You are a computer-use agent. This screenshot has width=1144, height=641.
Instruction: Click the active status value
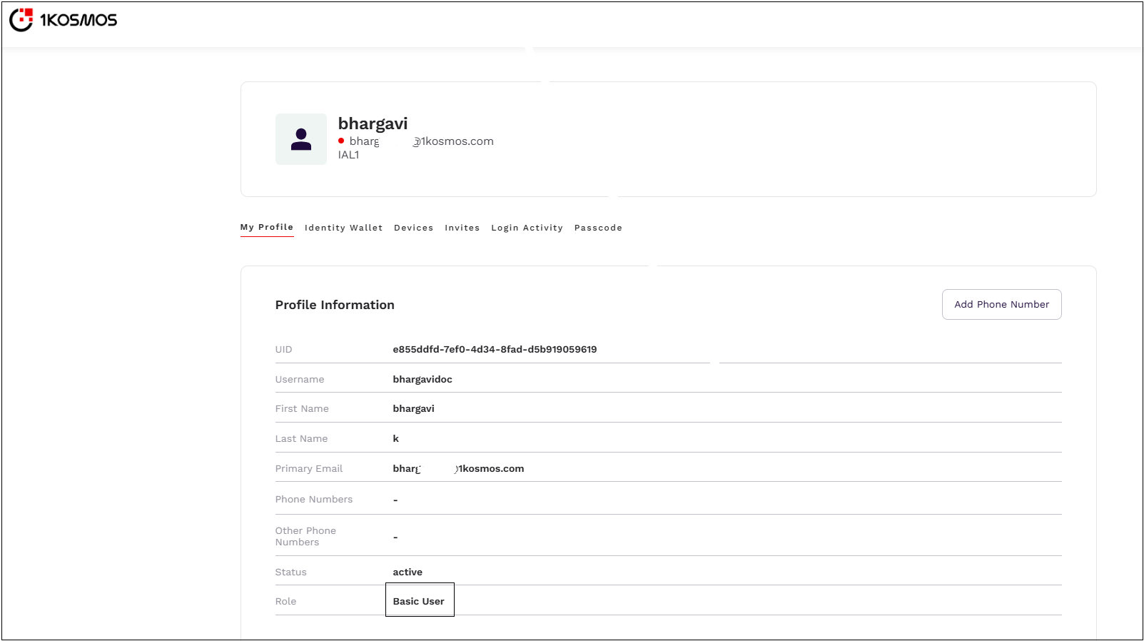[408, 572]
